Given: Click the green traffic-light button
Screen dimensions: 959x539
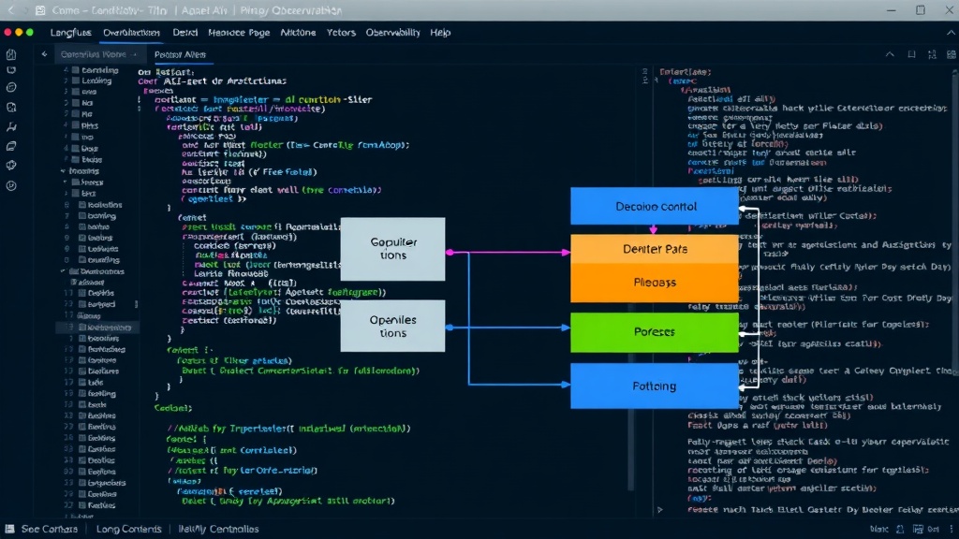Looking at the screenshot, I should 29,33.
